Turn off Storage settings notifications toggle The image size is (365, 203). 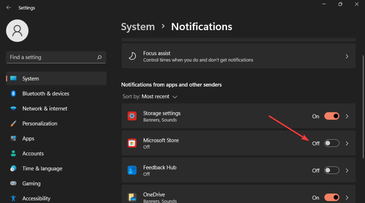pyautogui.click(x=332, y=116)
